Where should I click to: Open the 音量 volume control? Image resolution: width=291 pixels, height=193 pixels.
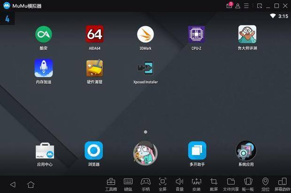pyautogui.click(x=179, y=184)
